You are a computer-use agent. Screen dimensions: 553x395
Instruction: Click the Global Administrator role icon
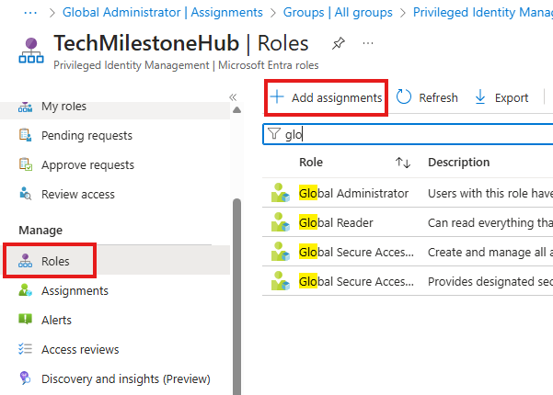(281, 193)
